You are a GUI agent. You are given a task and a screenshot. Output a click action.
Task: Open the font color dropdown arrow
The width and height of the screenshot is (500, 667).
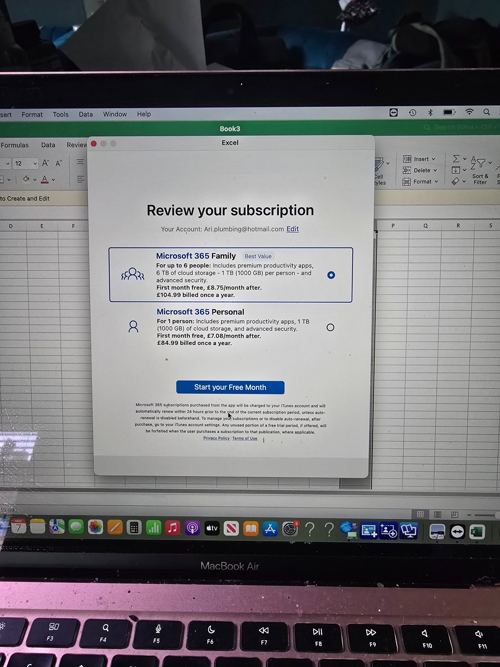point(53,179)
